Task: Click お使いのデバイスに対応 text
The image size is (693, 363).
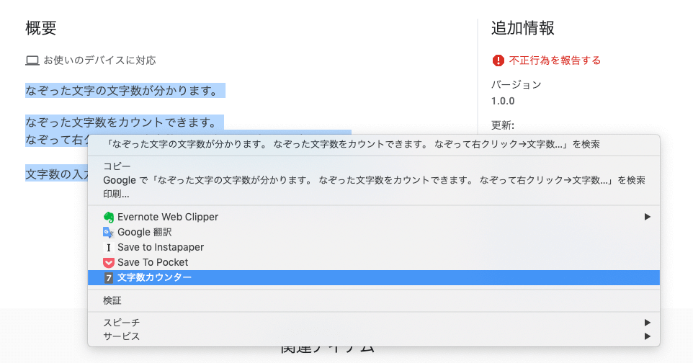Action: click(x=99, y=60)
